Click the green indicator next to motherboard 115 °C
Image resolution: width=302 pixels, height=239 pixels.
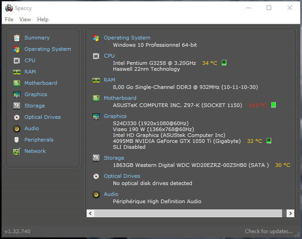coord(273,105)
